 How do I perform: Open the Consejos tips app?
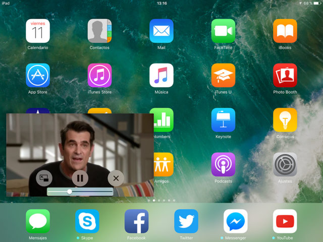[285, 120]
